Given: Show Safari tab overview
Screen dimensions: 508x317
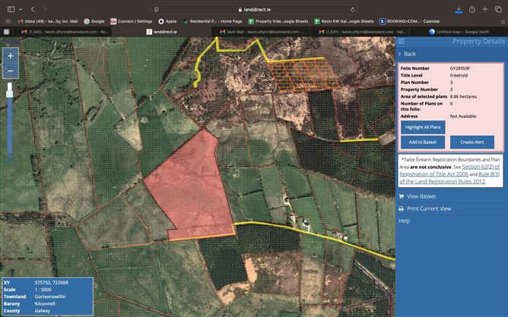Looking at the screenshot, I should 497,8.
